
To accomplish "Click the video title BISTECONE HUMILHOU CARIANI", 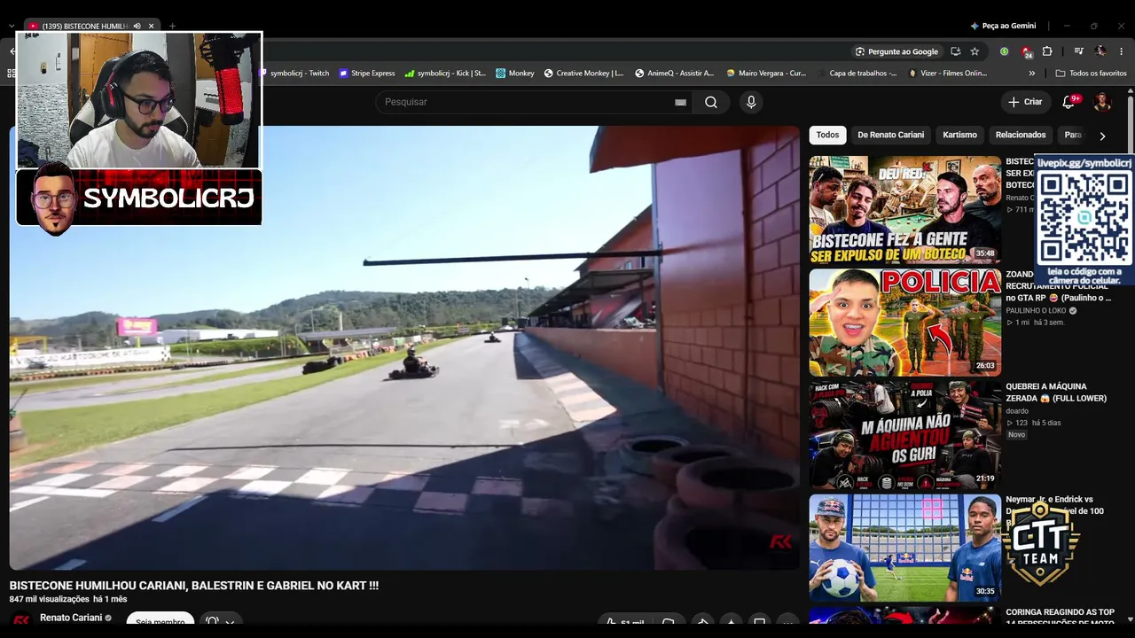I will [x=194, y=586].
